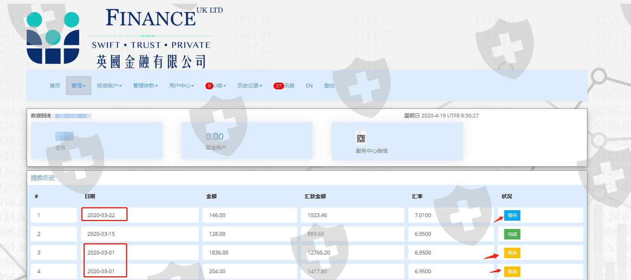Click the 服务中心微信 label

(x=372, y=151)
